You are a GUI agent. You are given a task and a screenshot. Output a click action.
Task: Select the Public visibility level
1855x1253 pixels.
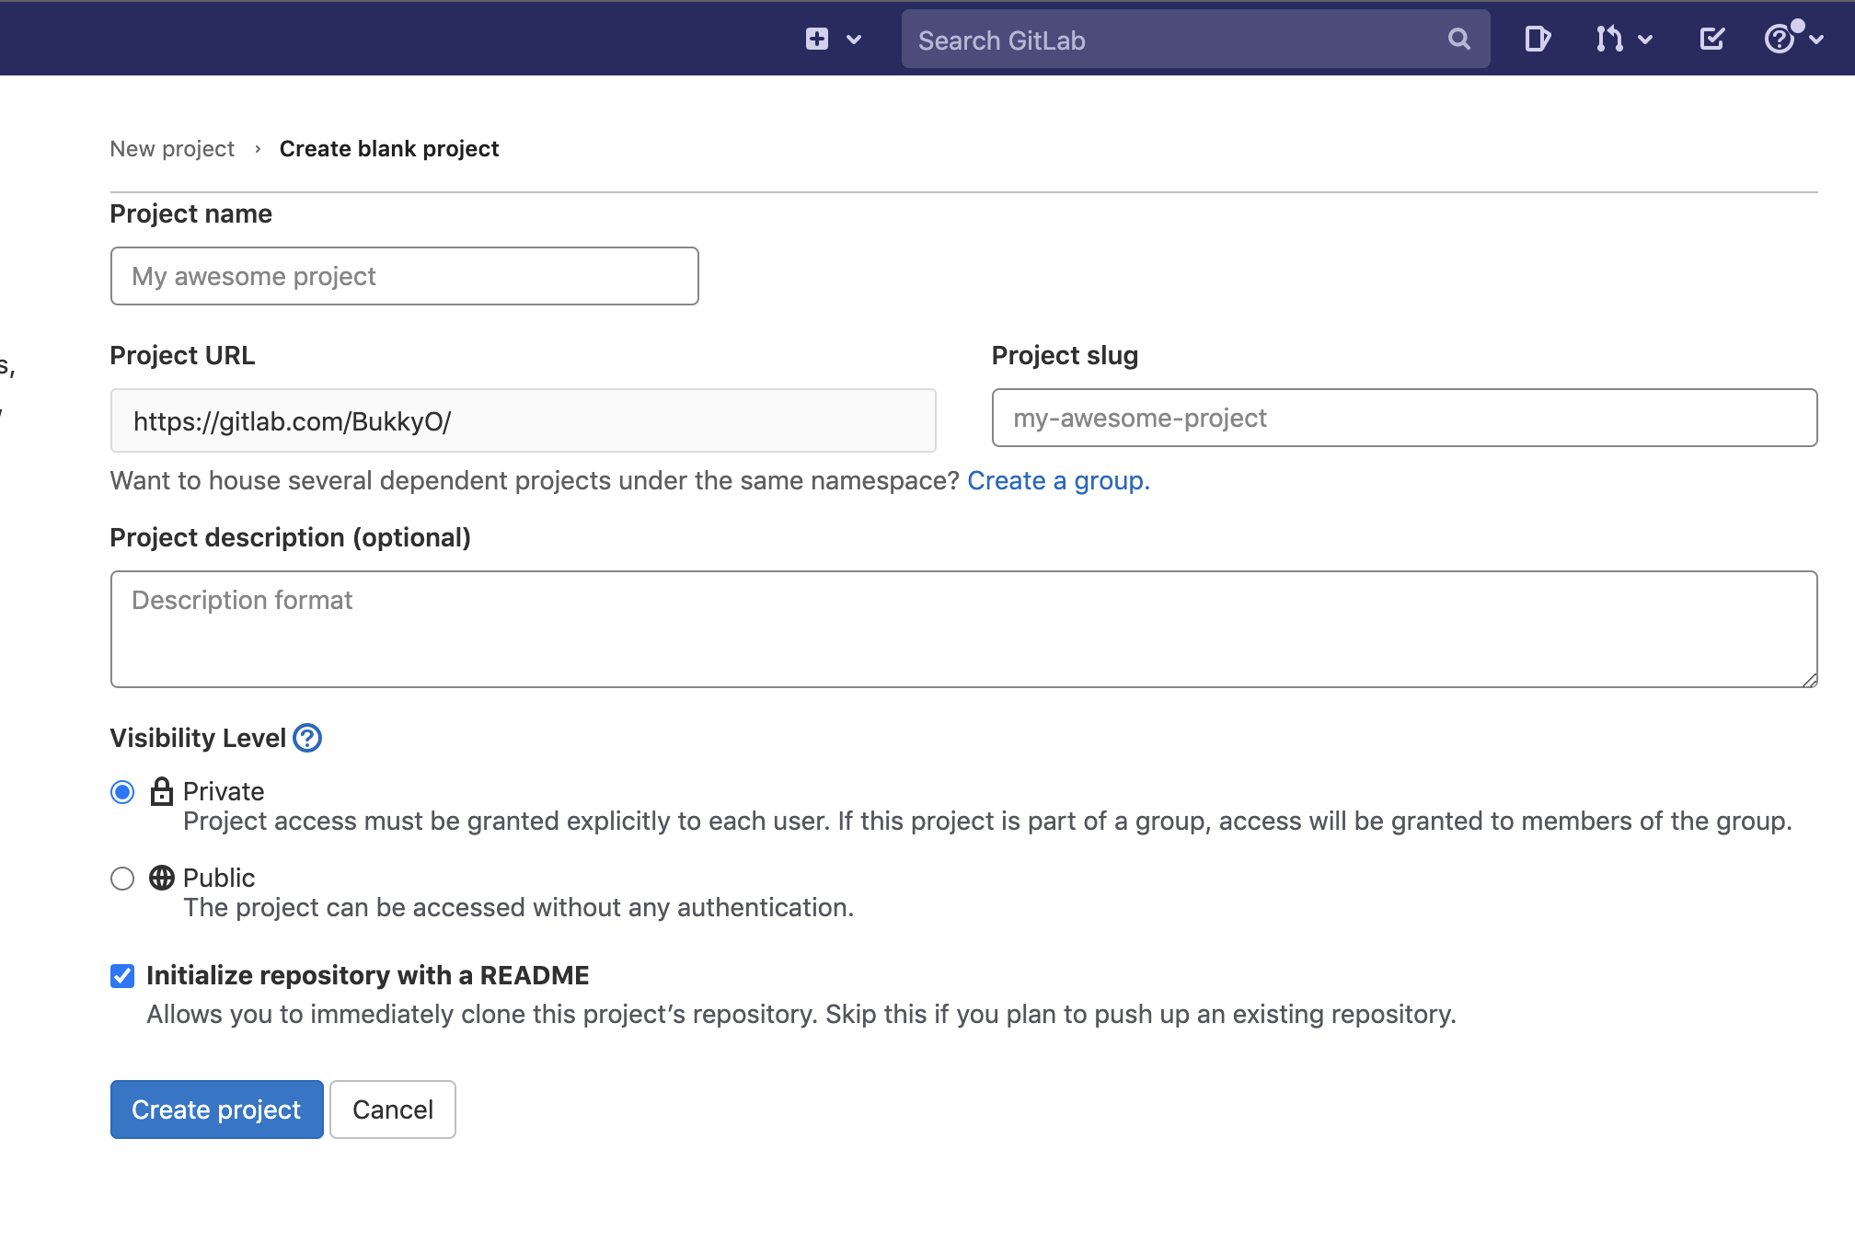click(121, 879)
